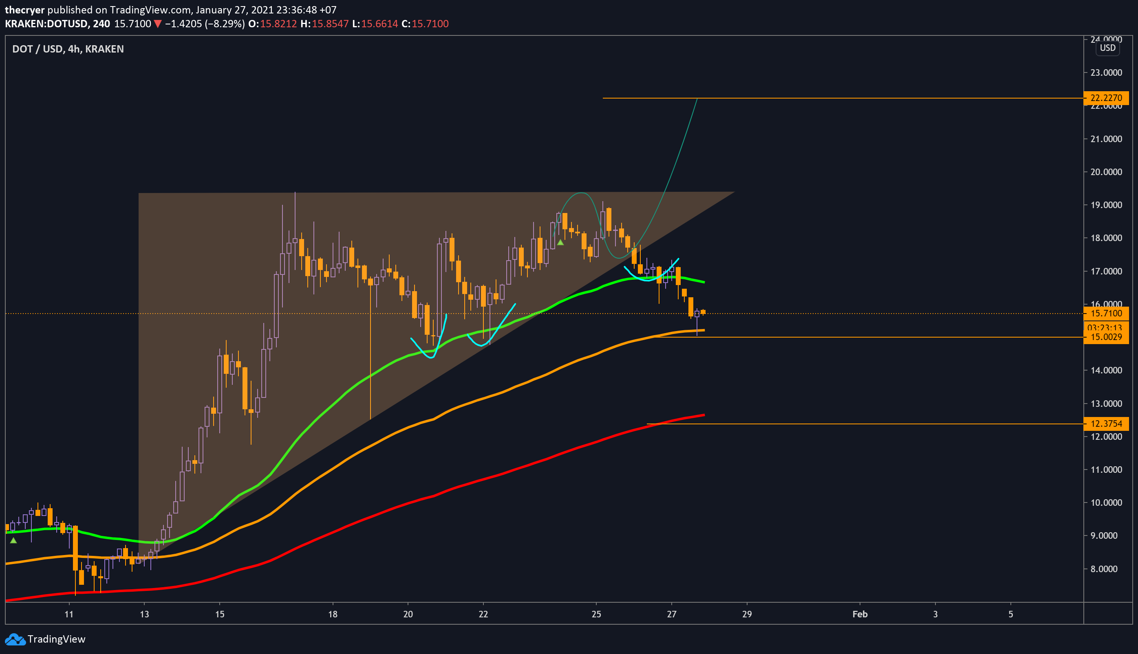Click the 03:23:13 countdown timer label

[x=1106, y=327]
